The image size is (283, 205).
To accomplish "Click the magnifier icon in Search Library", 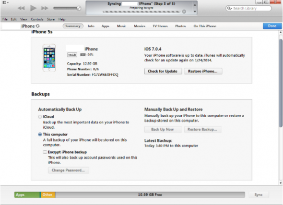I will pyautogui.click(x=229, y=8).
